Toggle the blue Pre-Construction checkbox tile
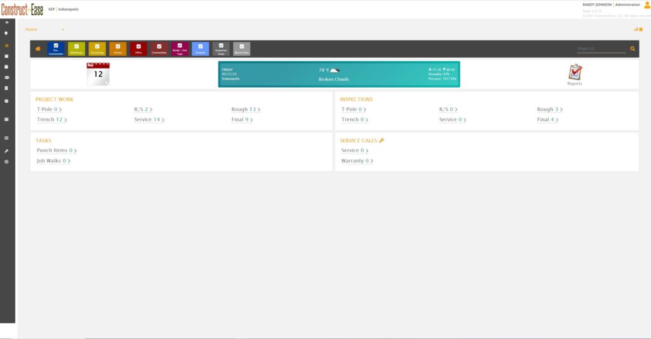651x339 pixels. pyautogui.click(x=56, y=49)
